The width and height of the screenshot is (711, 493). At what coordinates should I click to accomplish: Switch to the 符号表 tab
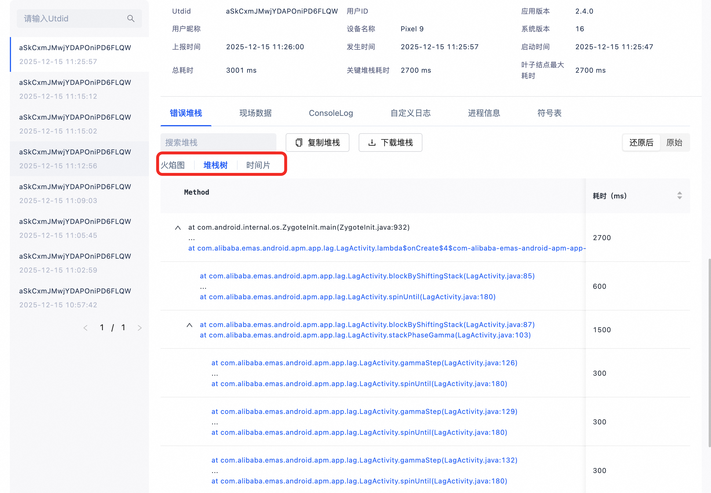coord(549,113)
